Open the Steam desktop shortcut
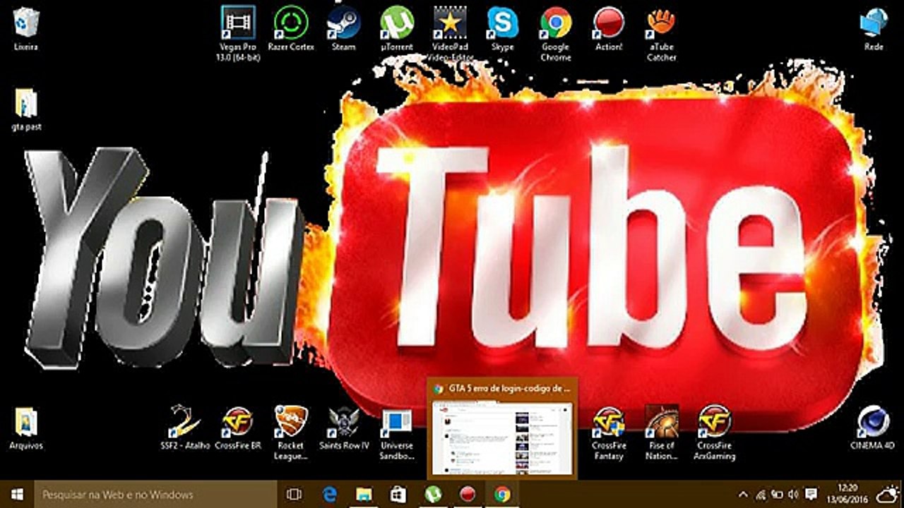Image resolution: width=904 pixels, height=508 pixels. tap(343, 29)
